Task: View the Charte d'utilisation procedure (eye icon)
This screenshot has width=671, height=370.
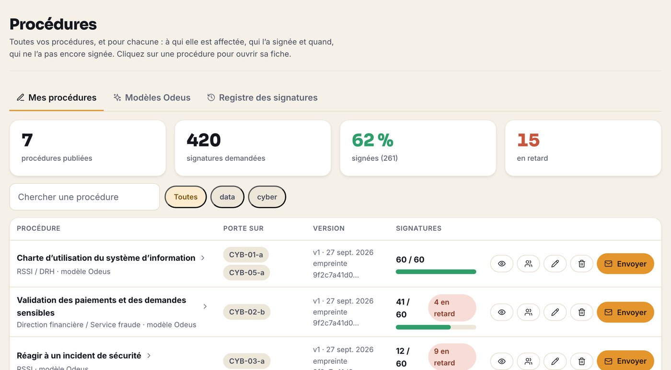Action: (502, 264)
